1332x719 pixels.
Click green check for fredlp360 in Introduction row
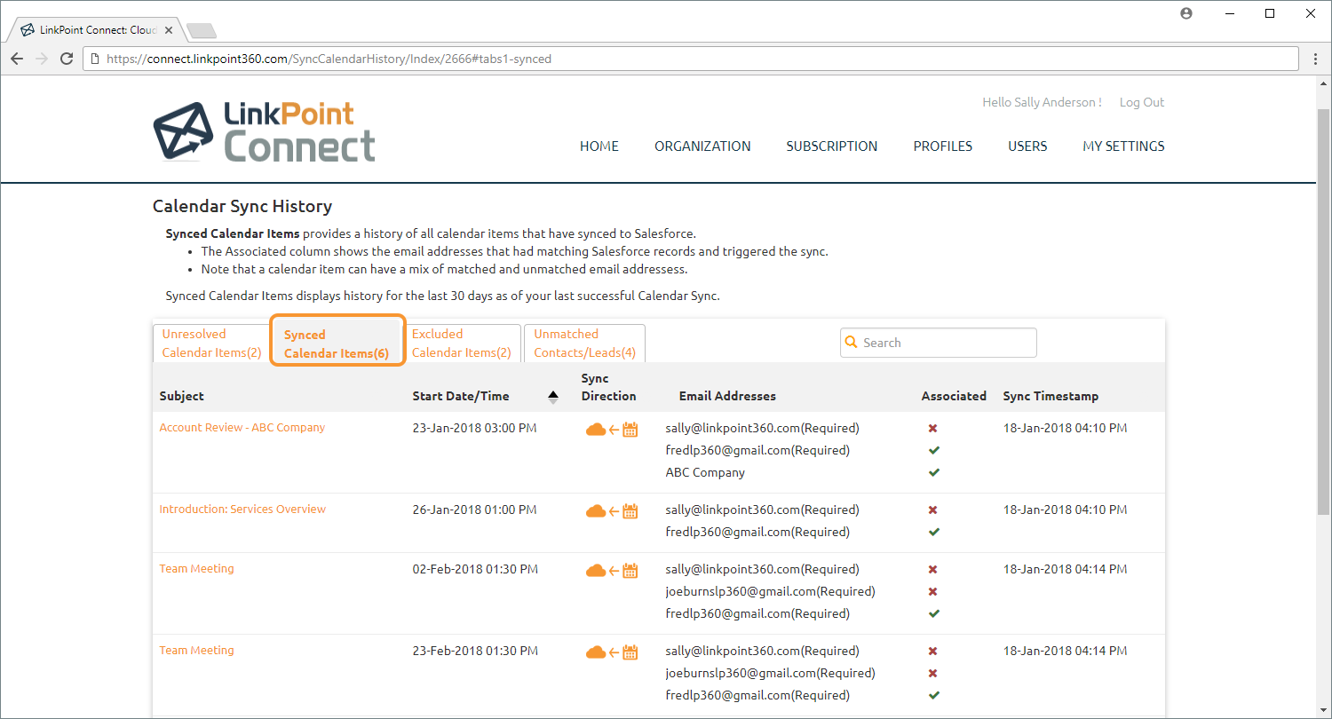[934, 533]
